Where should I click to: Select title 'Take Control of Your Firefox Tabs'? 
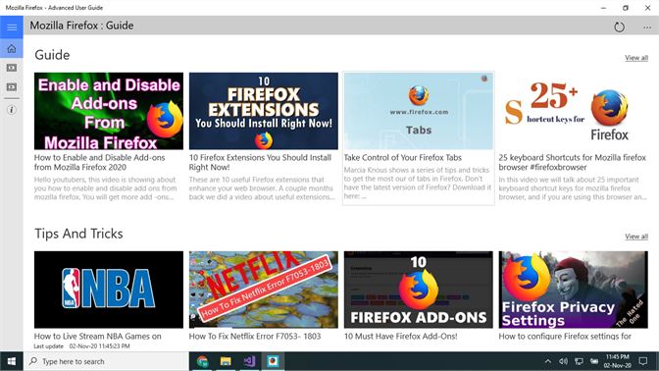click(x=403, y=158)
